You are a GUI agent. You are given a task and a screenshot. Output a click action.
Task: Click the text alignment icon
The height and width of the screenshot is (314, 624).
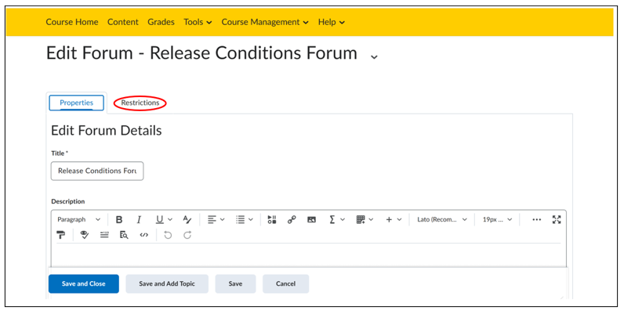coord(212,219)
